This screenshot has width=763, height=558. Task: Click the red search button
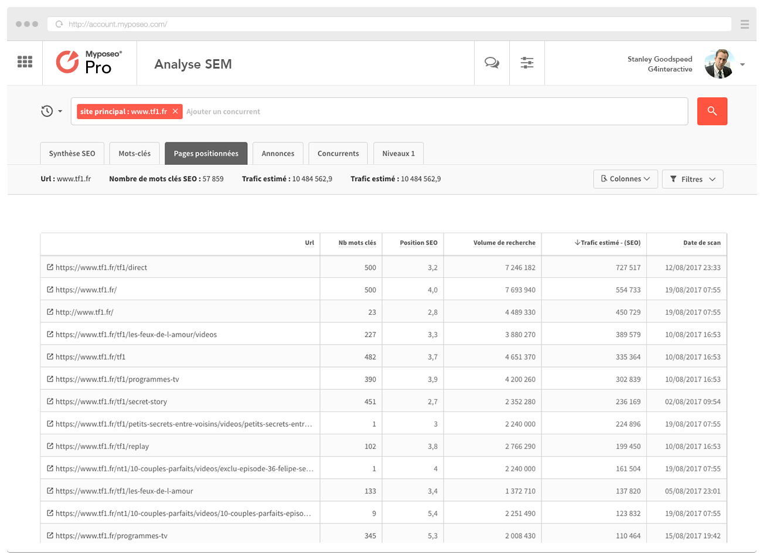click(x=712, y=111)
